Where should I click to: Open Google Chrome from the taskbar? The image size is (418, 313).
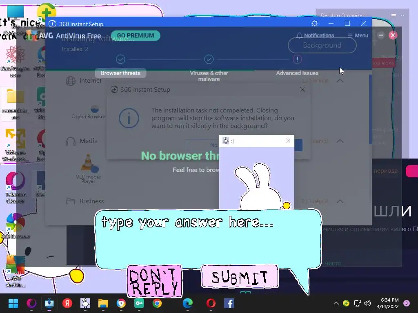point(157,303)
